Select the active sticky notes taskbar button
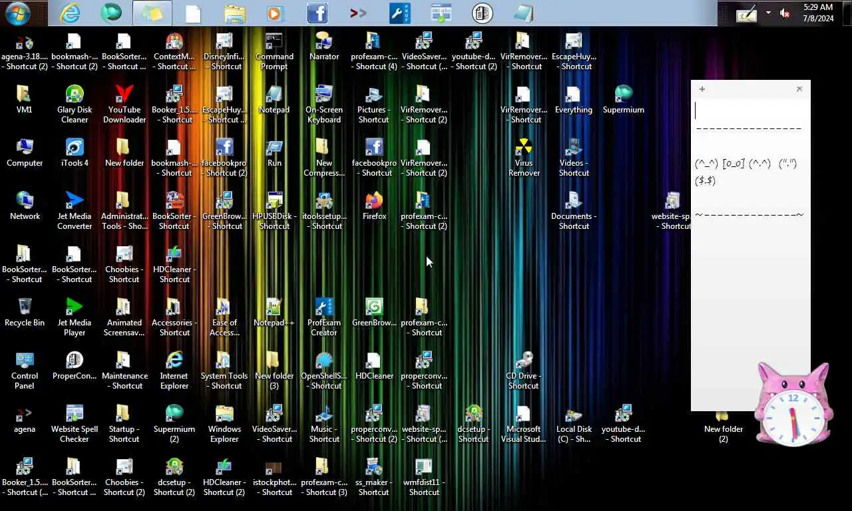This screenshot has width=852, height=511. click(x=152, y=13)
